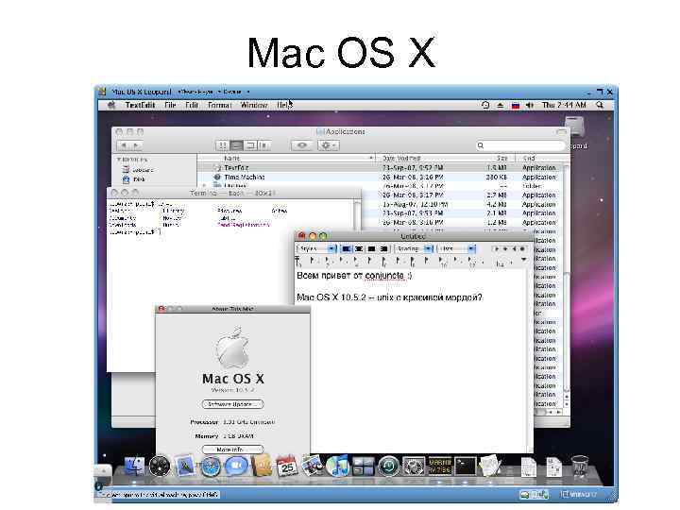The height and width of the screenshot is (510, 680).
Task: Center text in TextEdit toolbar
Action: pyautogui.click(x=359, y=249)
